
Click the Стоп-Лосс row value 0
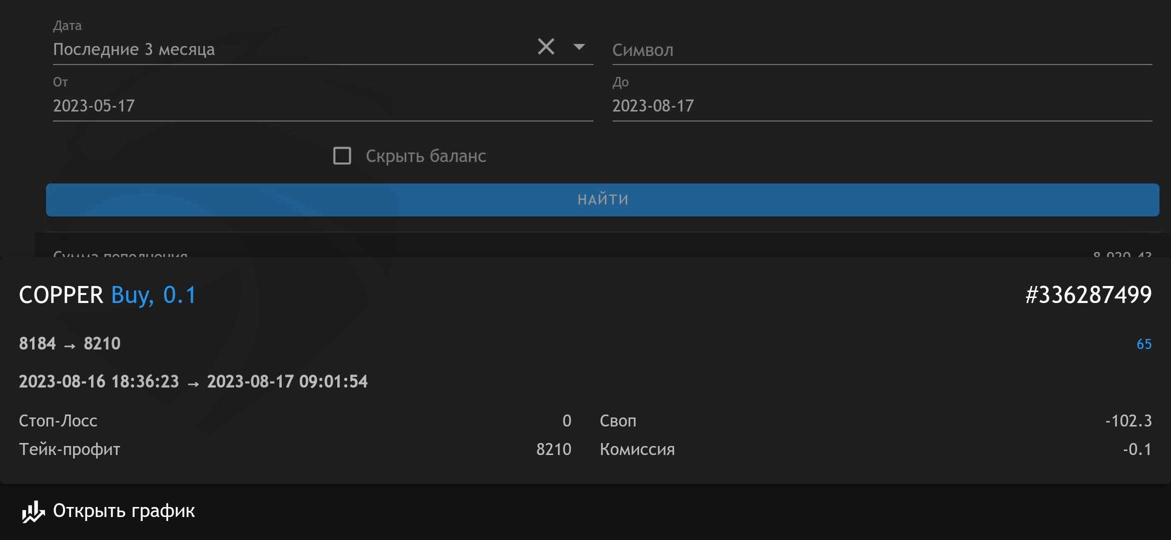pyautogui.click(x=566, y=421)
